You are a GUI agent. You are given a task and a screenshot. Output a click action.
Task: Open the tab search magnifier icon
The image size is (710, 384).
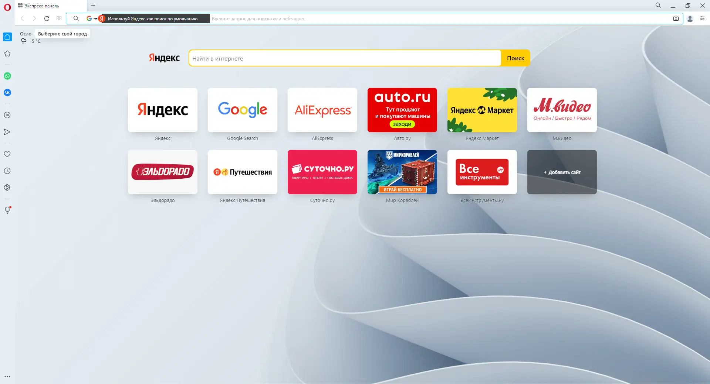click(658, 6)
